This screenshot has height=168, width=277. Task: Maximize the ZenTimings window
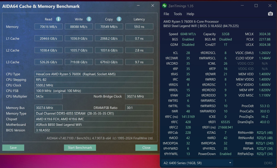pyautogui.click(x=256, y=6)
